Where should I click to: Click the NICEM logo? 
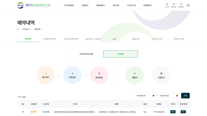pyautogui.click(x=34, y=5)
